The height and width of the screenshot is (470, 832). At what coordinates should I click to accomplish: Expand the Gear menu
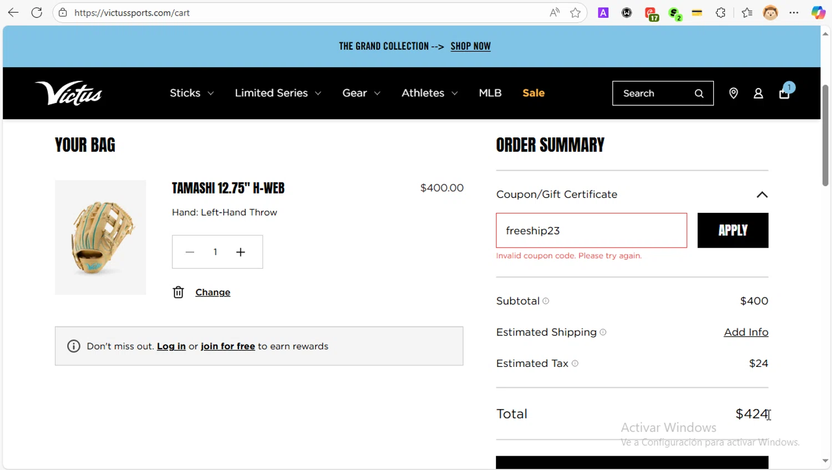pyautogui.click(x=361, y=93)
